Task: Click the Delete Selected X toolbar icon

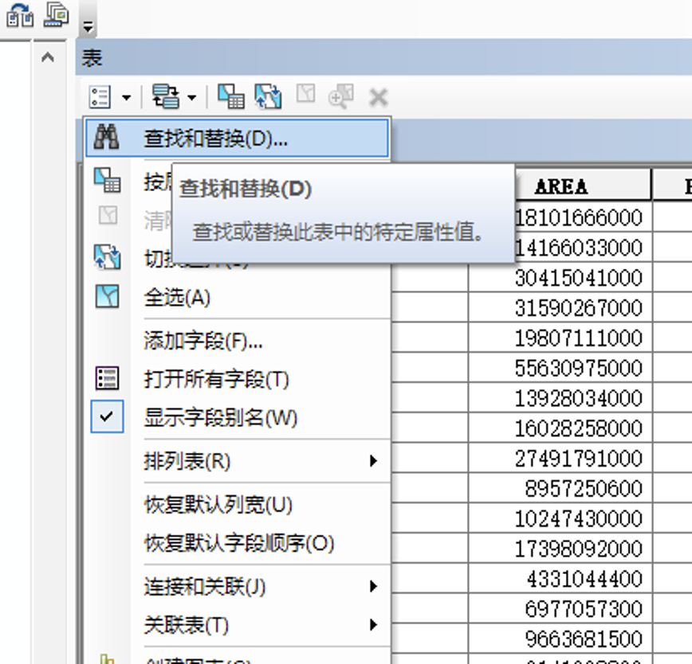Action: (x=378, y=97)
